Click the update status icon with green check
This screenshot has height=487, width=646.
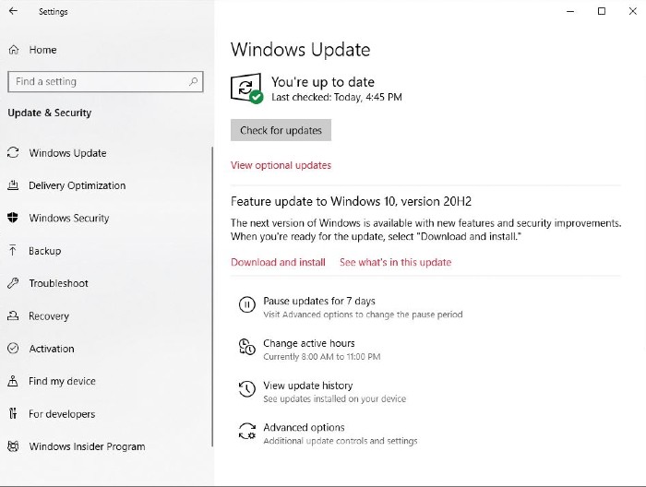pos(246,89)
